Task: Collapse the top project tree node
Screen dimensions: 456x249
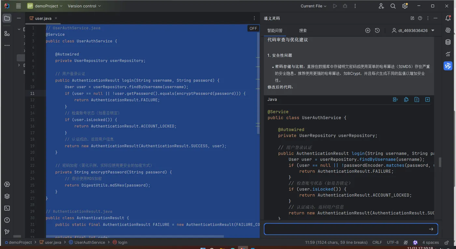Action: pos(19,29)
